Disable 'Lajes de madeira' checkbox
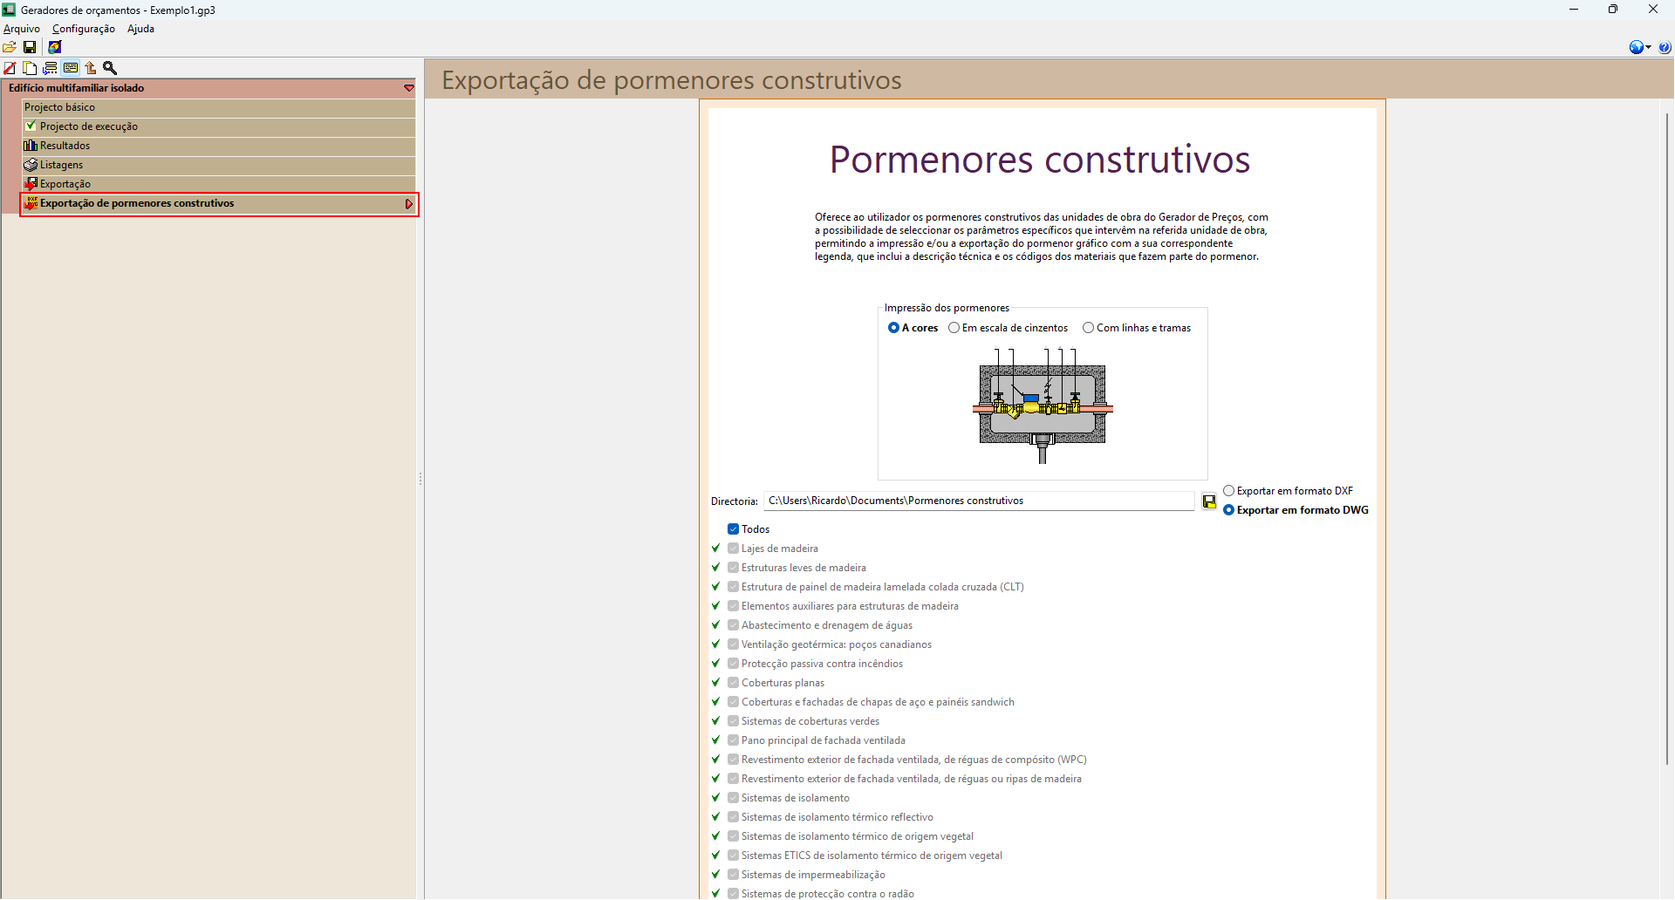This screenshot has width=1675, height=900. pyautogui.click(x=733, y=548)
